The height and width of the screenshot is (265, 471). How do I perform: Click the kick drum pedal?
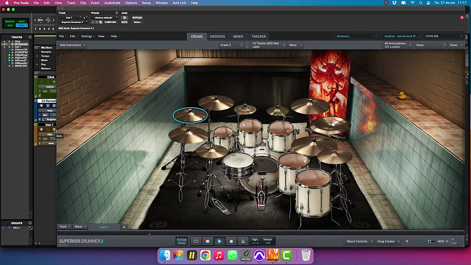pos(261,199)
